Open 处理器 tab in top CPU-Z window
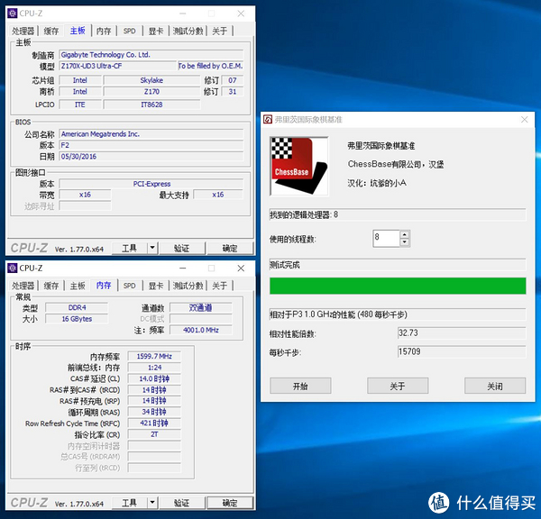Image resolution: width=541 pixels, height=519 pixels. coord(23,31)
